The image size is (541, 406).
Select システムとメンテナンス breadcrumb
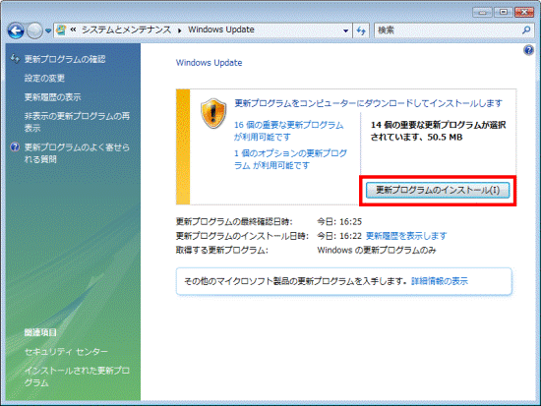pos(126,30)
